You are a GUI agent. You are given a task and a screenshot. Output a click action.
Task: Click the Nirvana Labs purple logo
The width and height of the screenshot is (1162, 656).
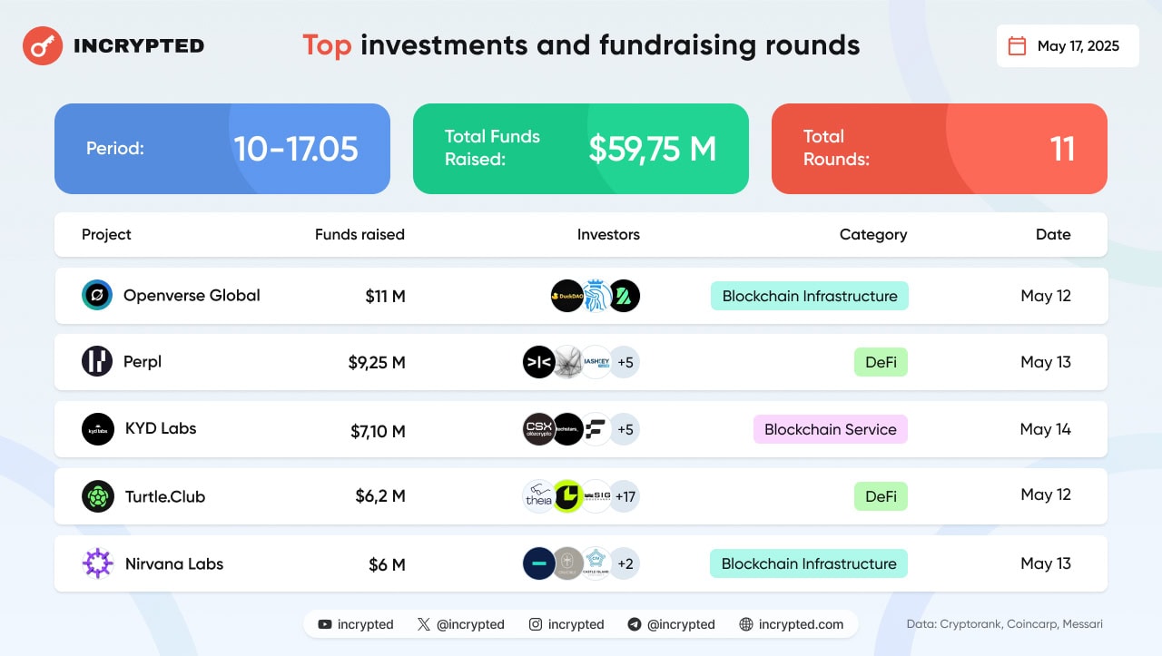tap(97, 563)
